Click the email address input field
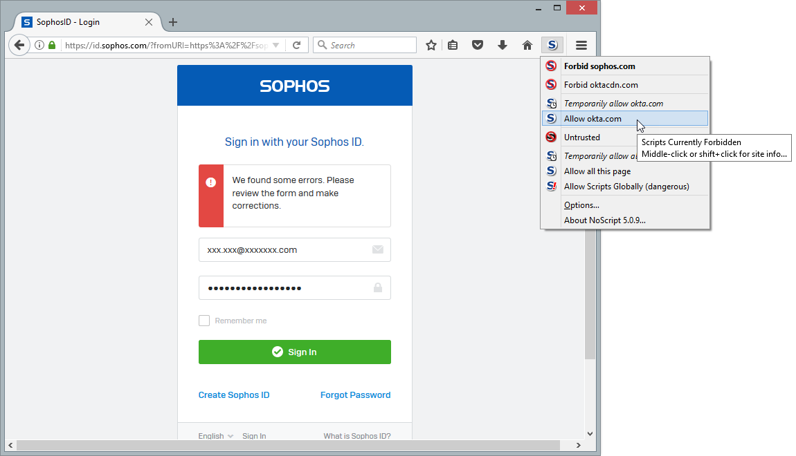 pyautogui.click(x=294, y=250)
